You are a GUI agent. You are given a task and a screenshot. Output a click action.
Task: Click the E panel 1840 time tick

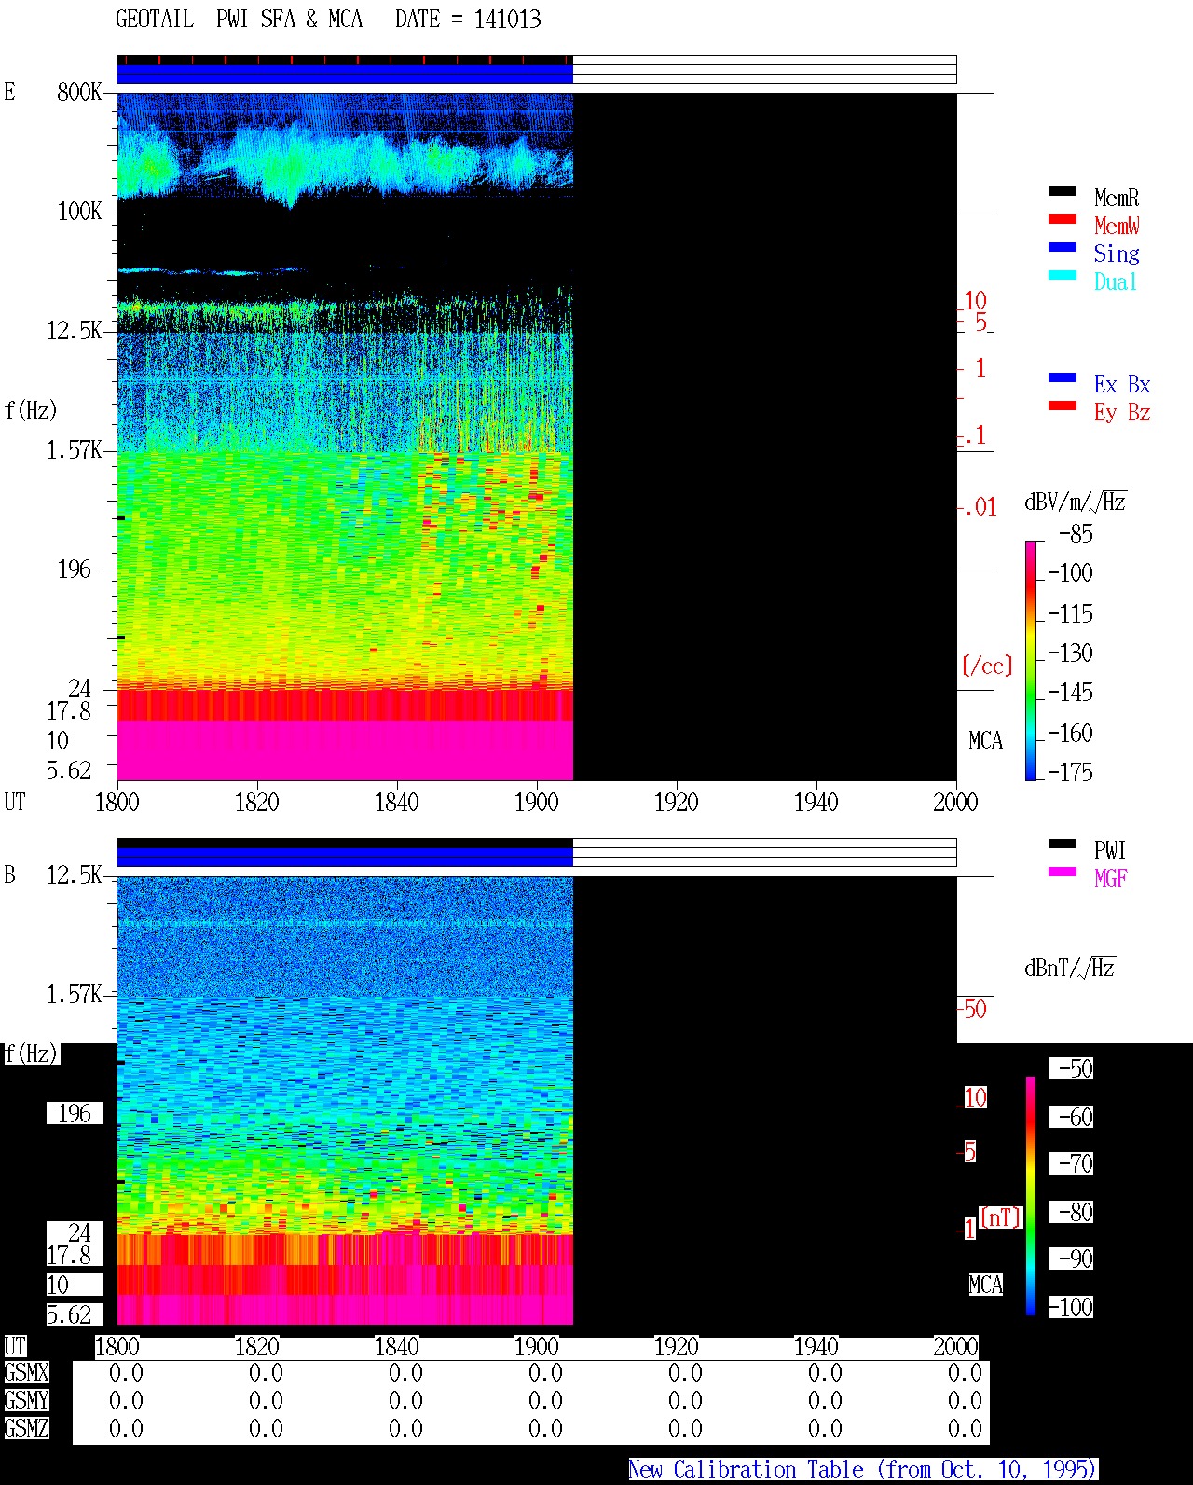pos(397,802)
